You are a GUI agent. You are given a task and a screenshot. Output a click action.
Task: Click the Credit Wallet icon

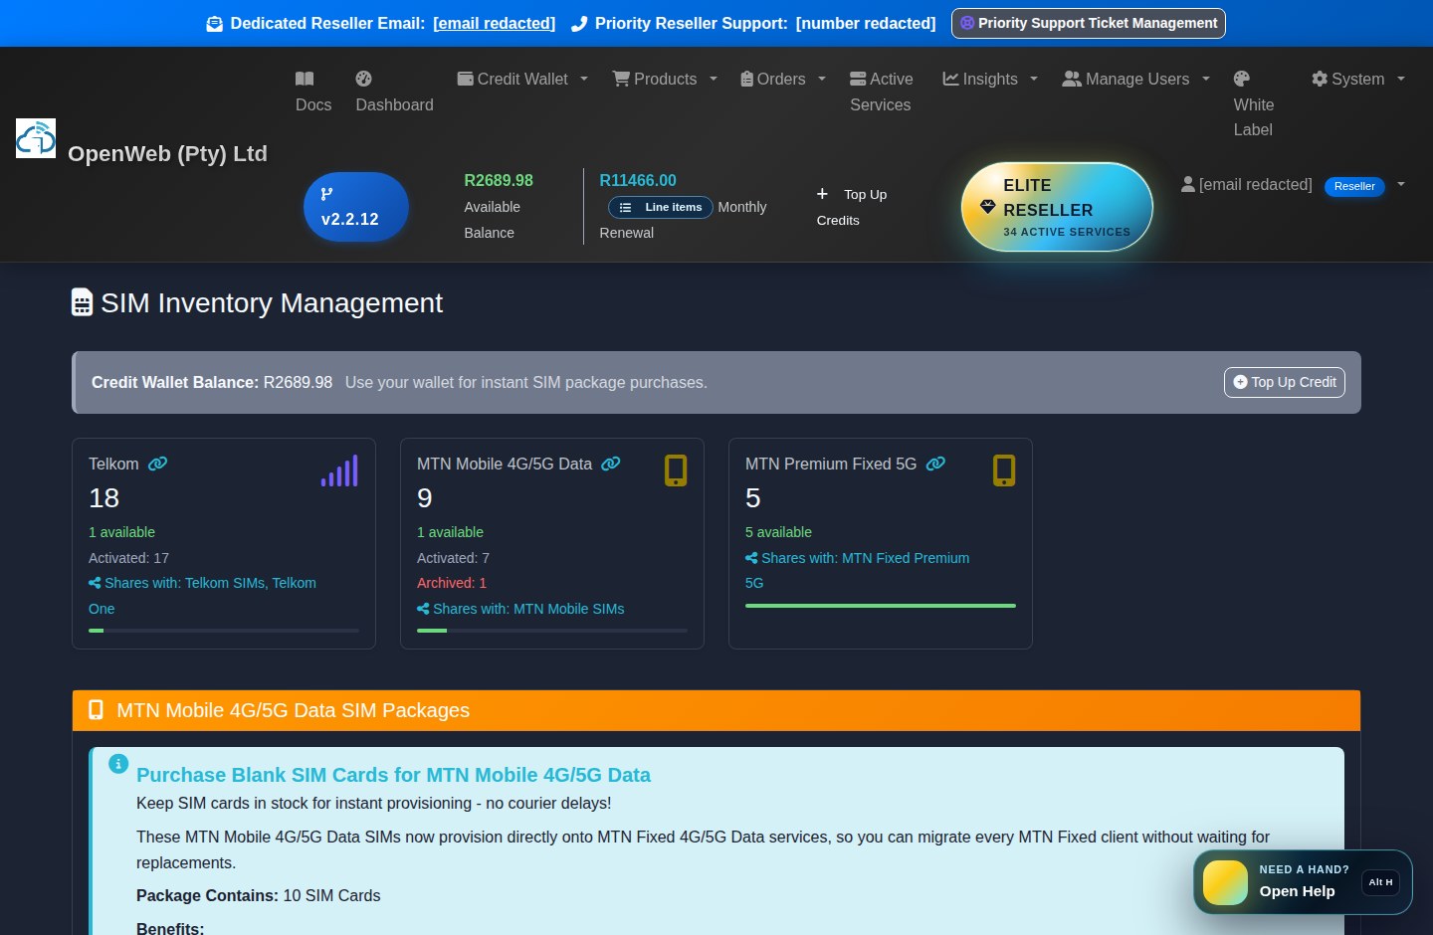click(x=465, y=79)
